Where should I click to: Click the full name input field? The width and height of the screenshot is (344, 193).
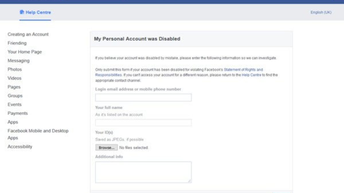point(143,123)
